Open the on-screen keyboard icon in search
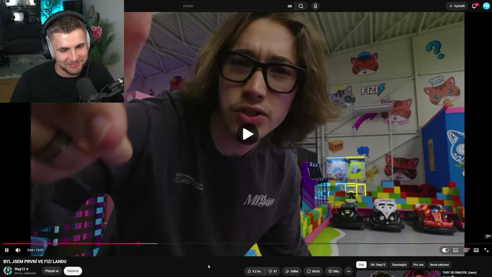 click(x=290, y=6)
